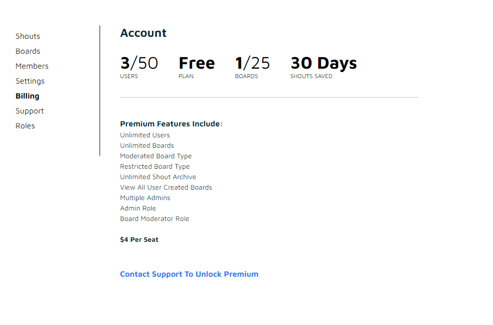Screen dimensions: 493x325
Task: Click the Board Moderator Role feature
Action: point(154,219)
